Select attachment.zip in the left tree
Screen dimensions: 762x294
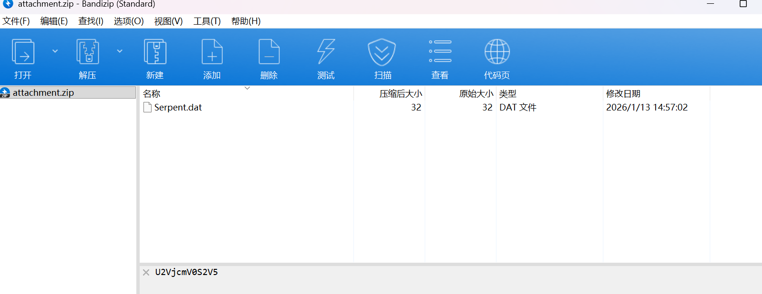43,93
